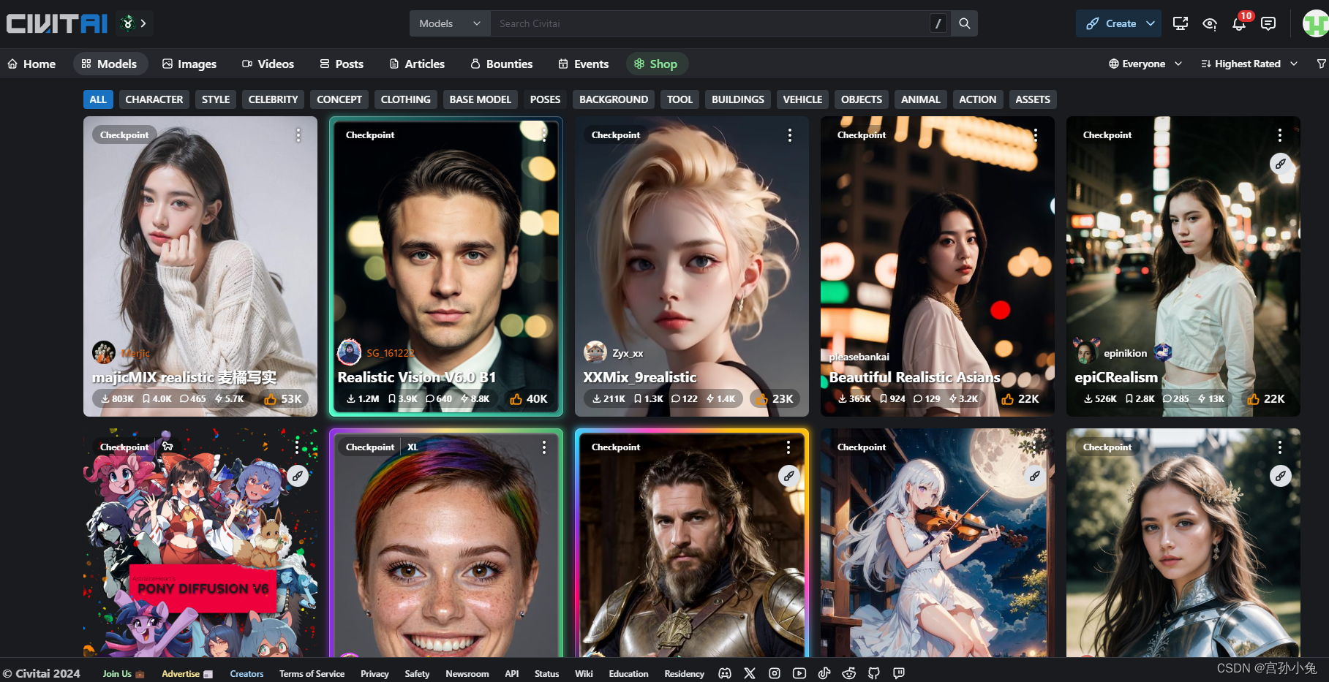Open the Newsroom footer link

(x=467, y=673)
